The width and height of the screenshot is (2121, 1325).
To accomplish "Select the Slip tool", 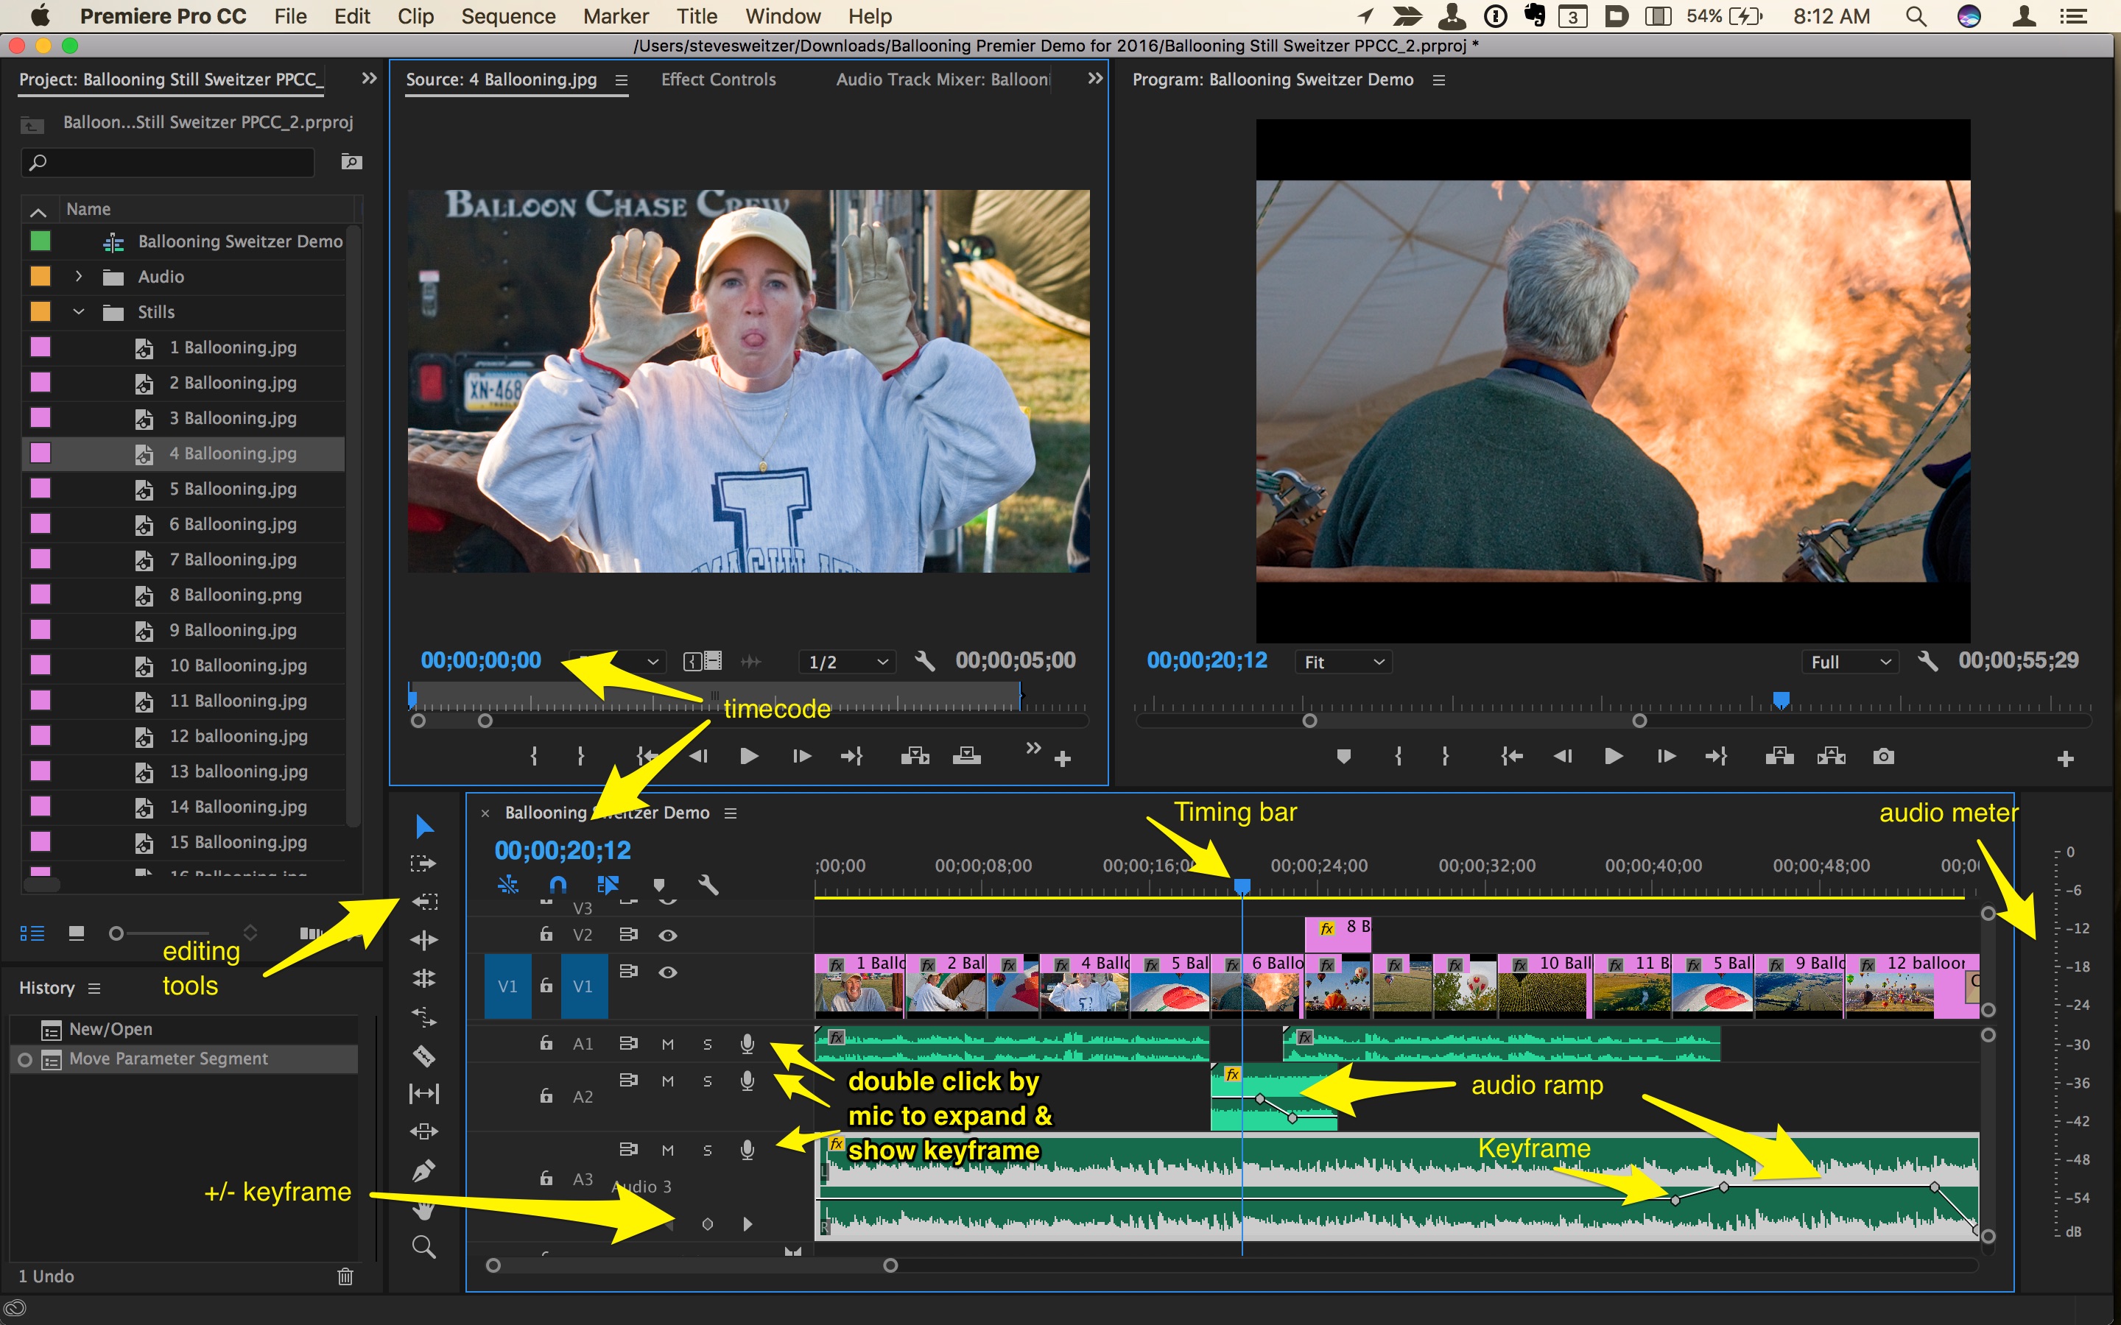I will point(424,1094).
